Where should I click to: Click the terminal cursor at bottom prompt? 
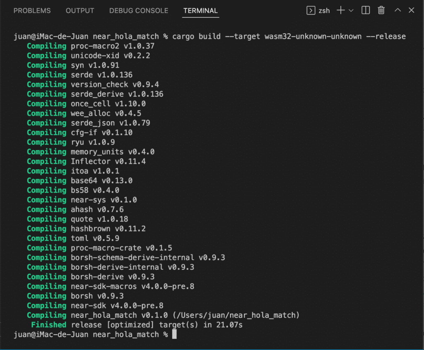174,334
